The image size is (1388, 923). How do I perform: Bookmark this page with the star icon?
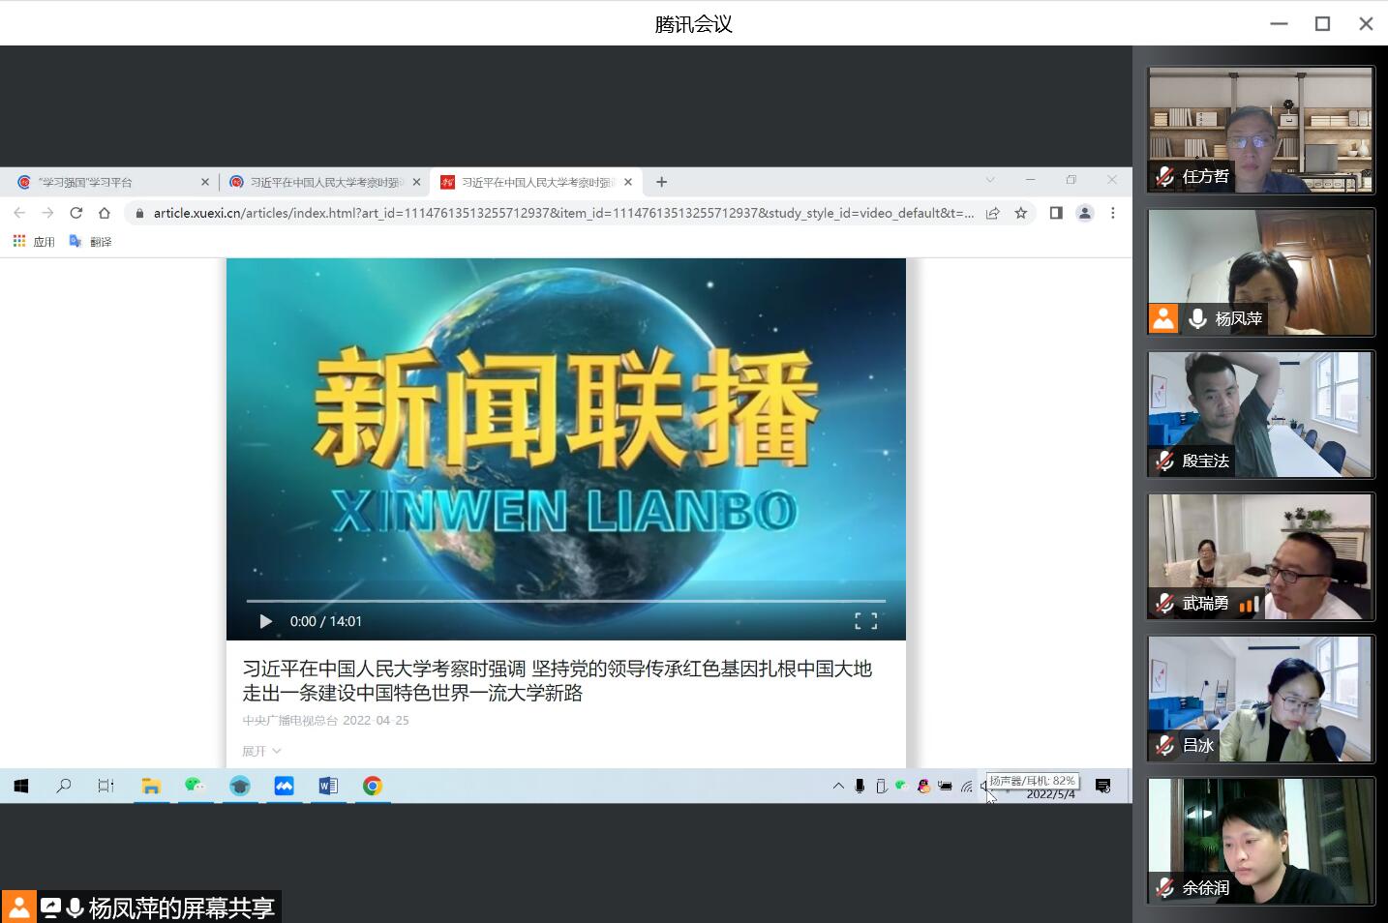(1020, 213)
